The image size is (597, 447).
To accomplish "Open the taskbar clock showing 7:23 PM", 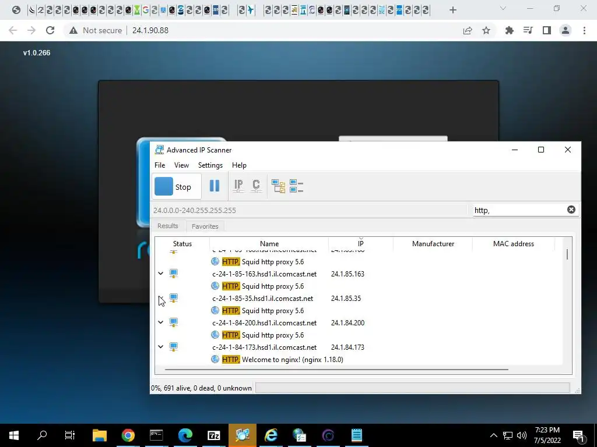I will pos(547,435).
